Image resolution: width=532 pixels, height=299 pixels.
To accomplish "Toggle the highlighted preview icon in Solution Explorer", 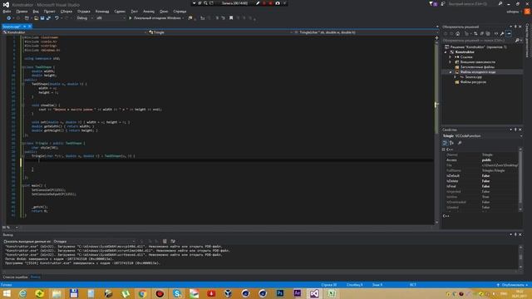I will tap(509, 33).
